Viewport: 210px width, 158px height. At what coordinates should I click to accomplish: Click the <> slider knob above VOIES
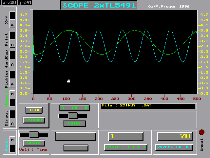[73, 116]
